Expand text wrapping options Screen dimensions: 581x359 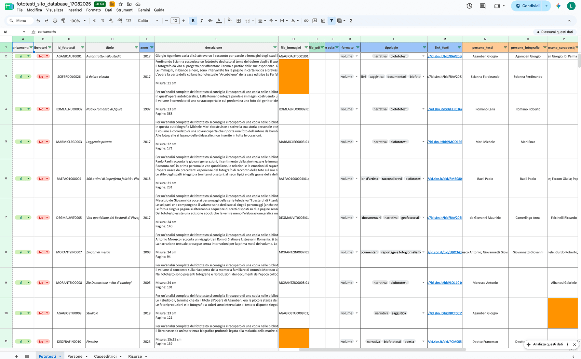pos(284,21)
